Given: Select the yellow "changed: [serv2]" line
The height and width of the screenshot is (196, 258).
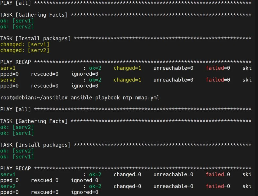Looking at the screenshot, I should pyautogui.click(x=25, y=50).
